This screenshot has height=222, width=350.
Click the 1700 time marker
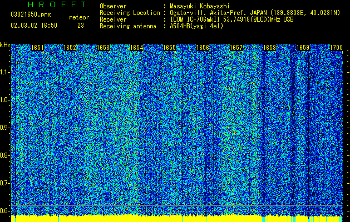click(x=336, y=48)
